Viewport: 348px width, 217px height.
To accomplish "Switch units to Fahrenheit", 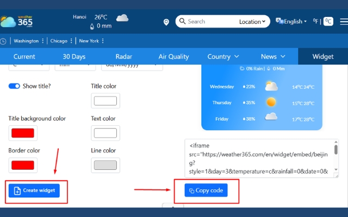I will [315, 21].
